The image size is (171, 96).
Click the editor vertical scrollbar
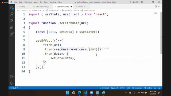point(161,33)
